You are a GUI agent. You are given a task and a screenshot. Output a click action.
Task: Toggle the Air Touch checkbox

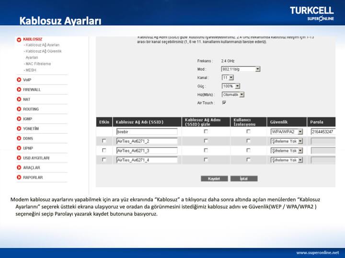point(224,103)
